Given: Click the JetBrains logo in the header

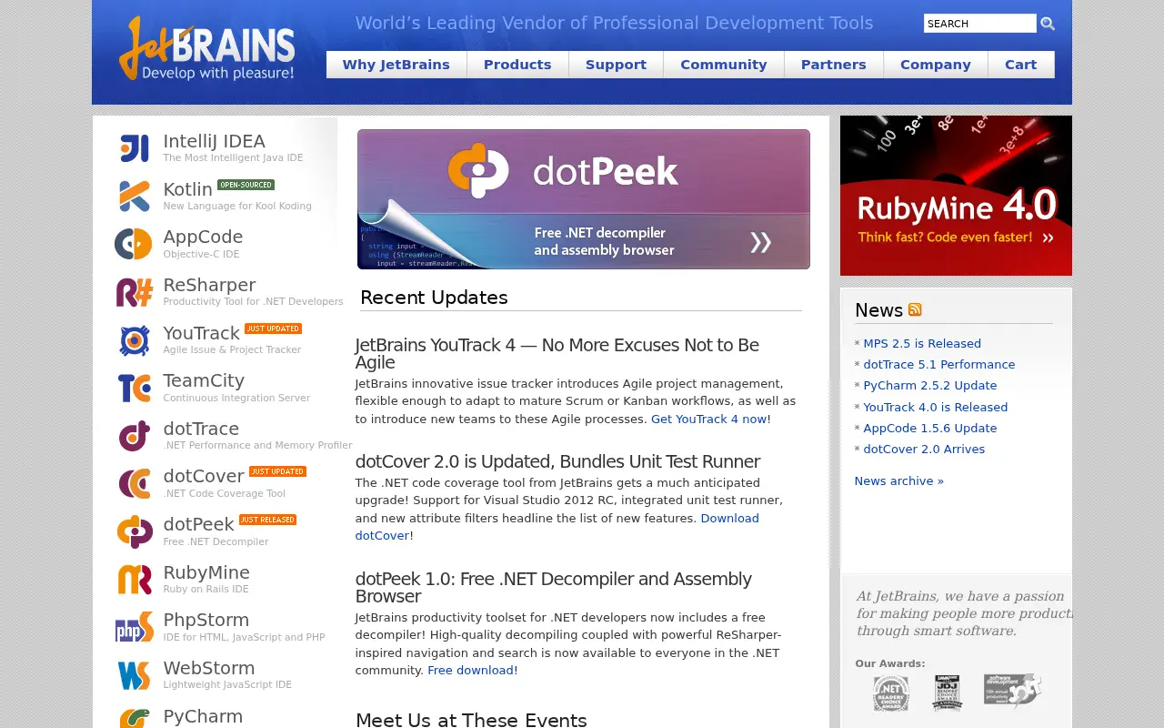Looking at the screenshot, I should coord(206,50).
